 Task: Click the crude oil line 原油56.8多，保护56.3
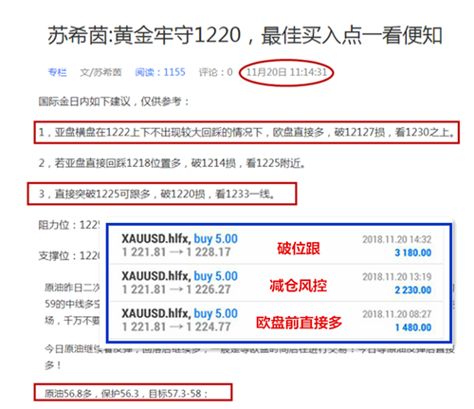click(126, 394)
